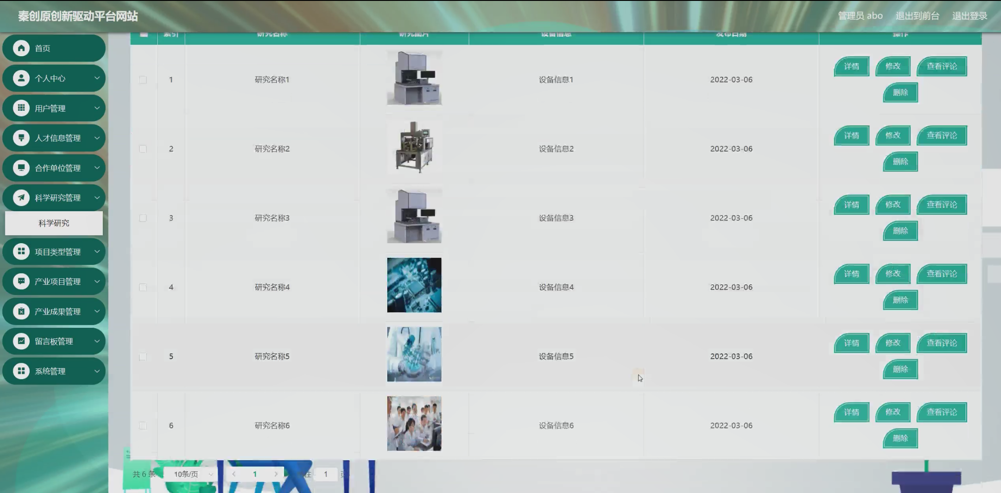Screen dimensions: 1001x493
Task: Click 退出到前台 in the header
Action: tap(917, 16)
